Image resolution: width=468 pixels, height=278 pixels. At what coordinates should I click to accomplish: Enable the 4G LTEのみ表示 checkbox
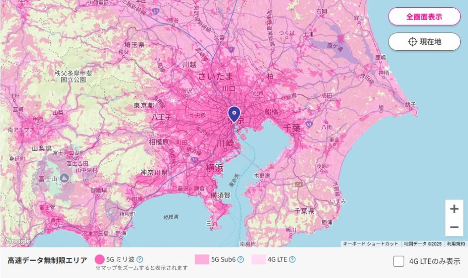pos(399,261)
